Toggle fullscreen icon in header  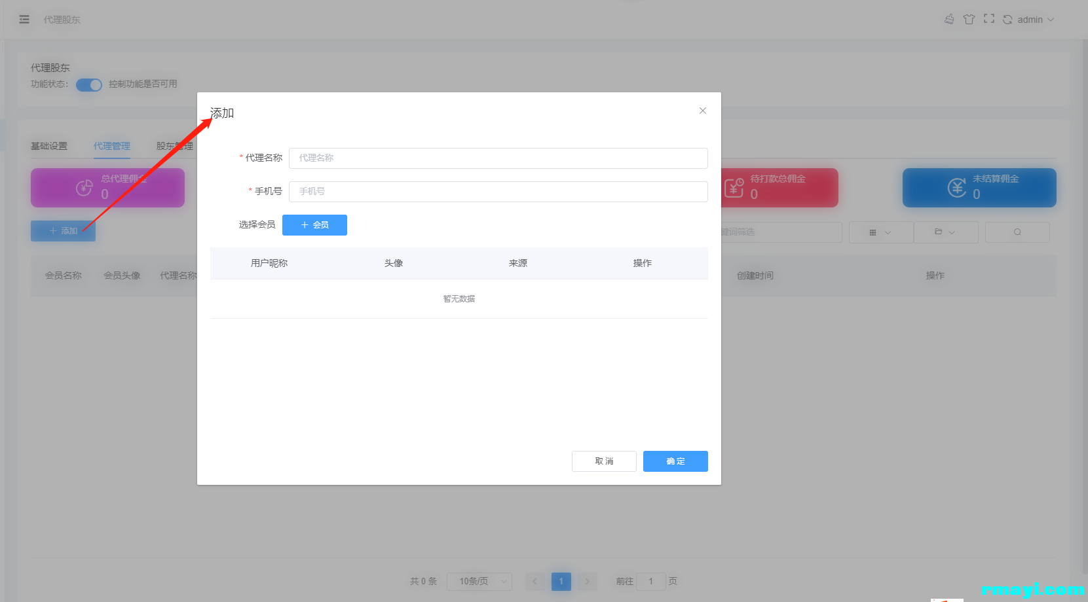[989, 19]
